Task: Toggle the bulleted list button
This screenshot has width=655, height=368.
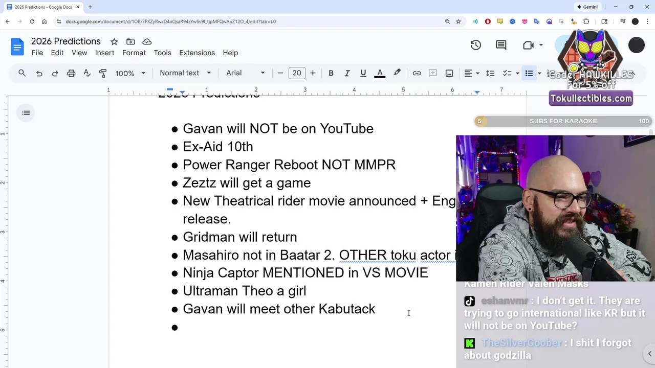Action: point(529,73)
